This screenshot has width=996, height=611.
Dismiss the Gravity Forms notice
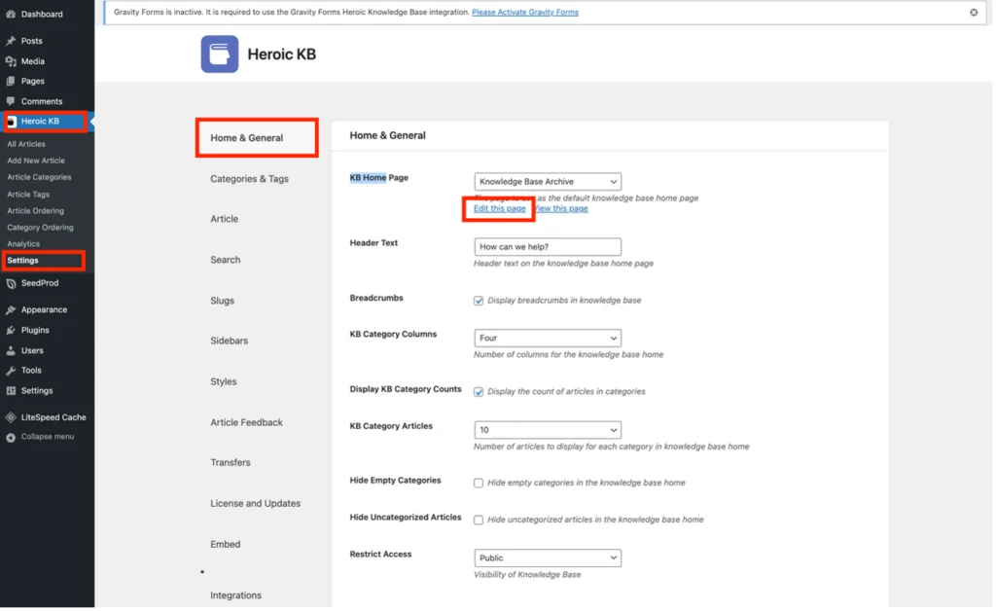974,12
